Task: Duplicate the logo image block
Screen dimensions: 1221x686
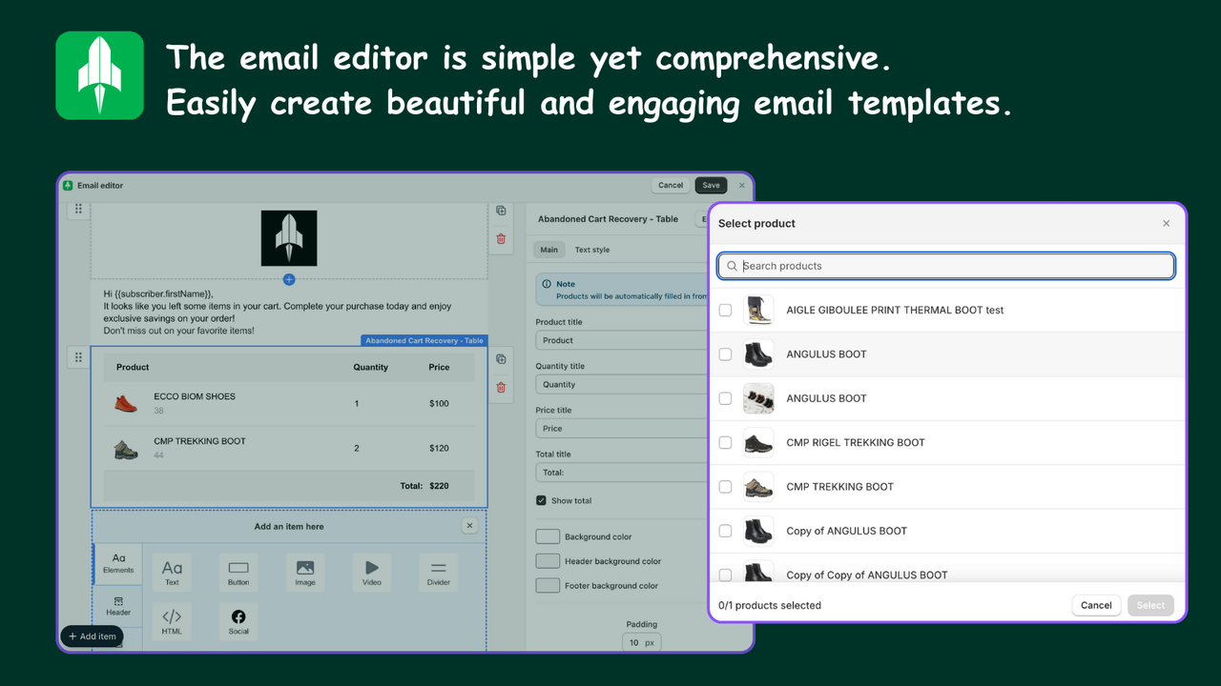Action: [501, 211]
